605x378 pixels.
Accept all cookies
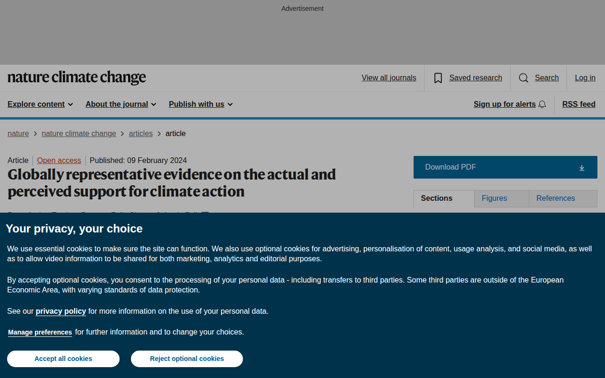click(x=63, y=359)
